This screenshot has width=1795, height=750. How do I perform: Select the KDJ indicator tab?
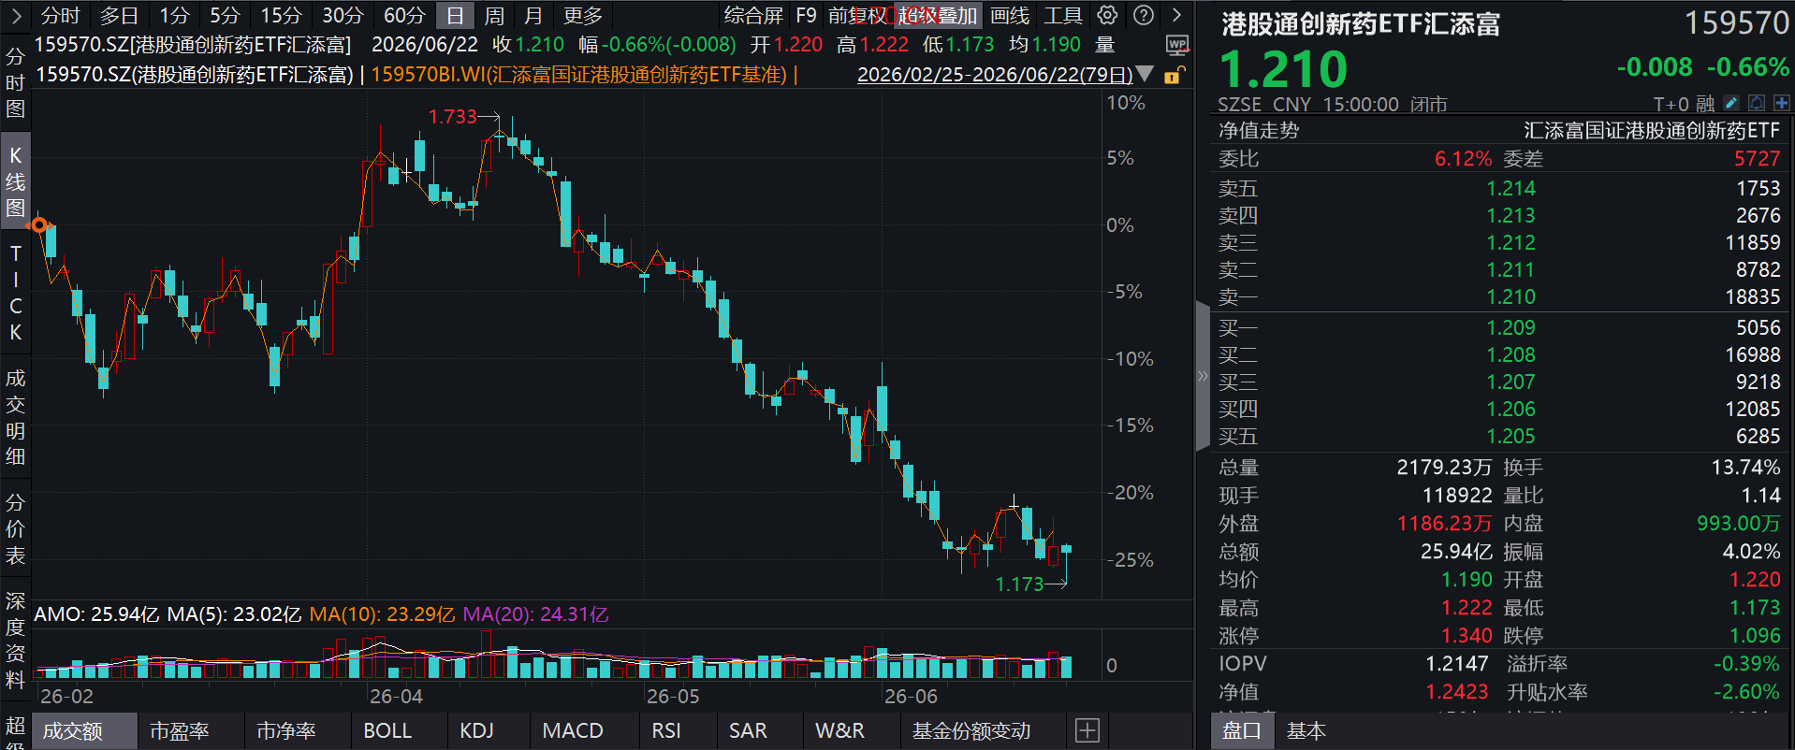476,730
